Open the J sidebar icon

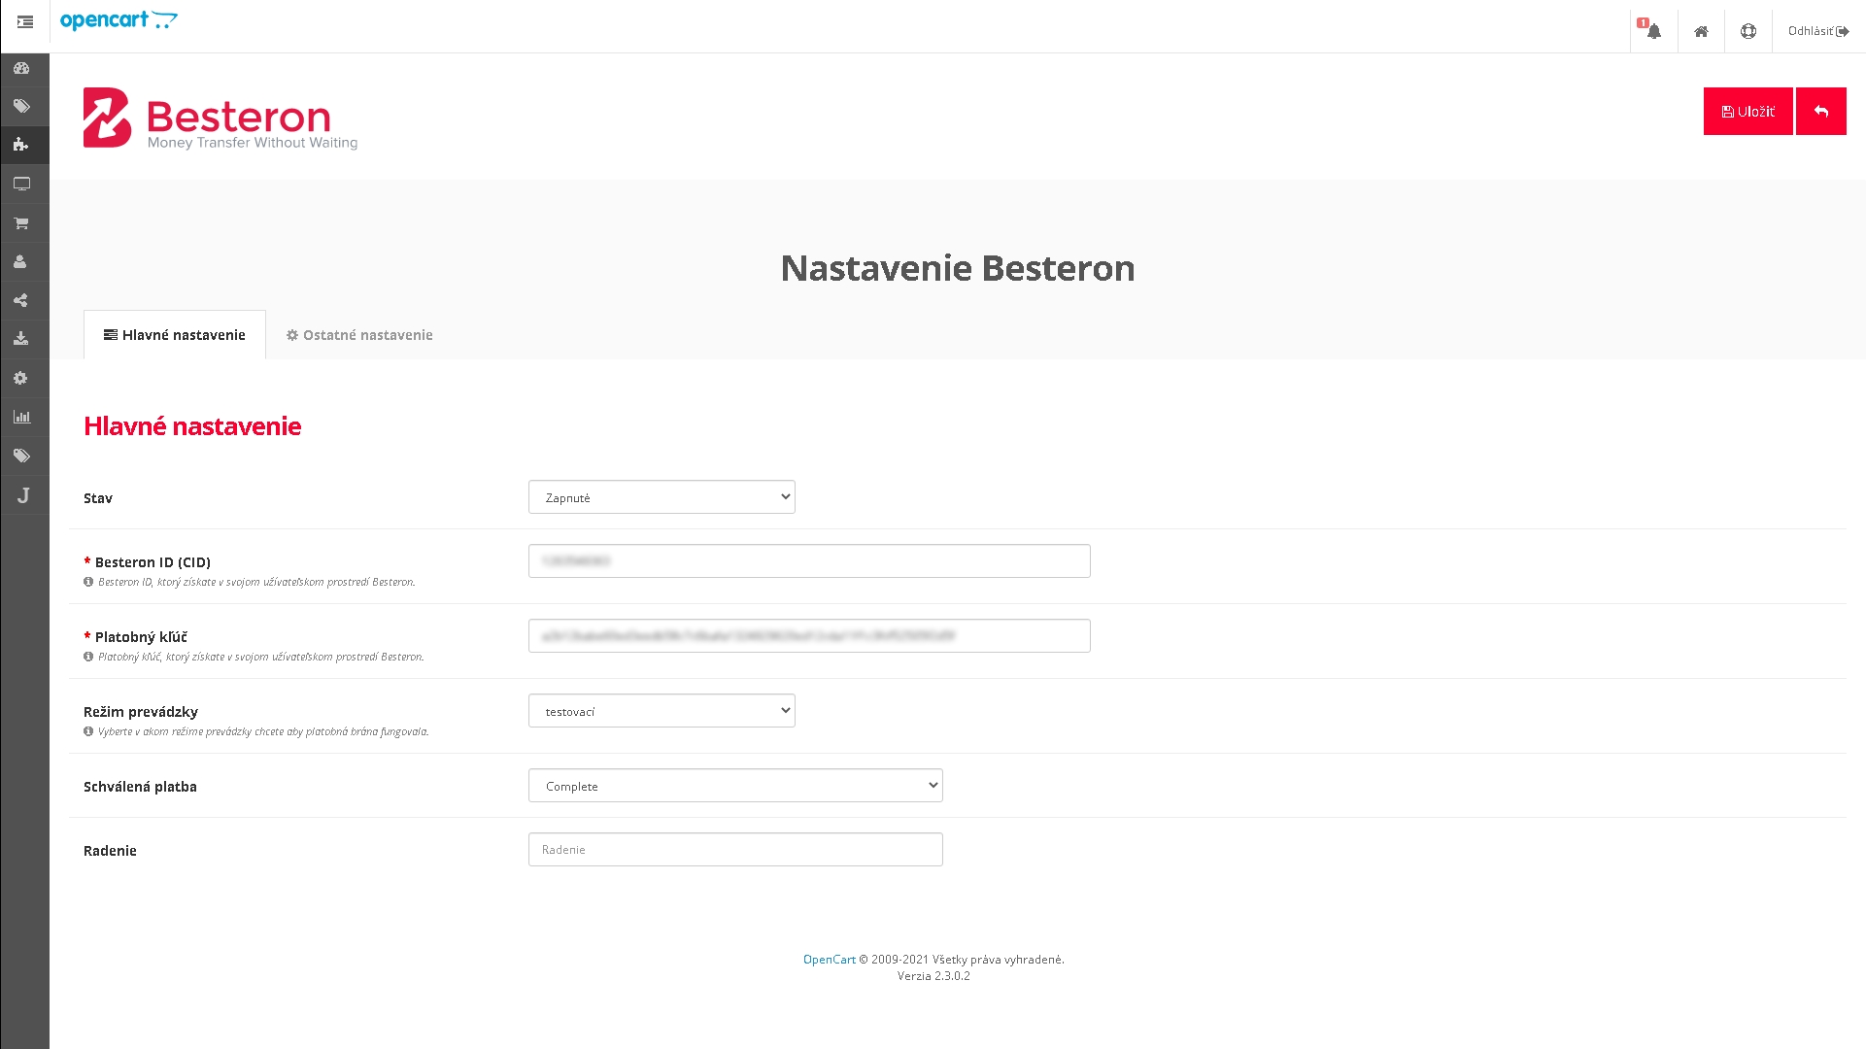(23, 495)
